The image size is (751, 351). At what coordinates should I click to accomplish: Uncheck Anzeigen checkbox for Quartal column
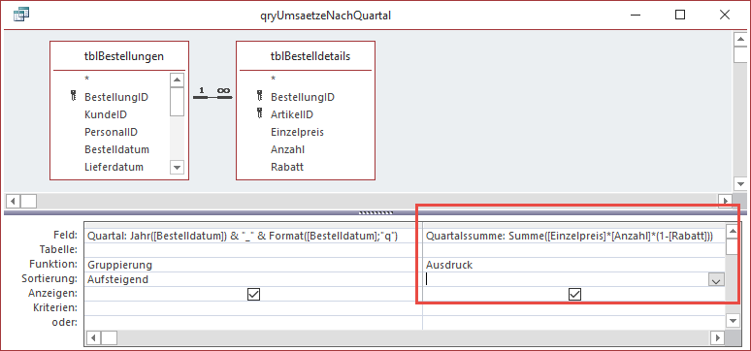point(254,295)
